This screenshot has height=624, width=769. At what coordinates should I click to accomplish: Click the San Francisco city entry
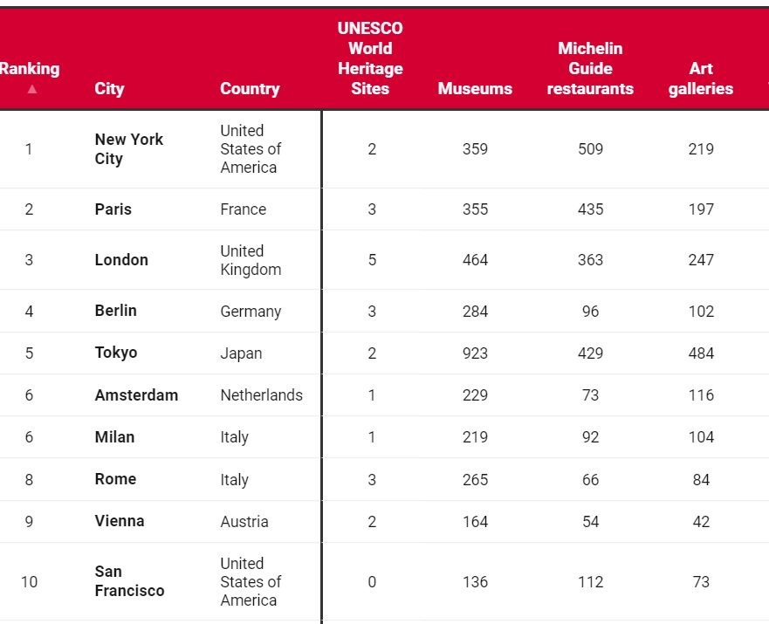[x=129, y=581]
